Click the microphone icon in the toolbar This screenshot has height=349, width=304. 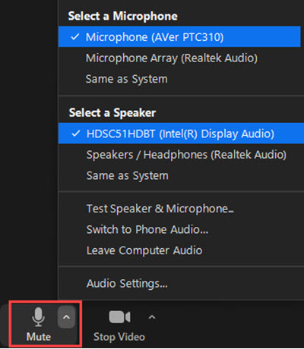(39, 317)
